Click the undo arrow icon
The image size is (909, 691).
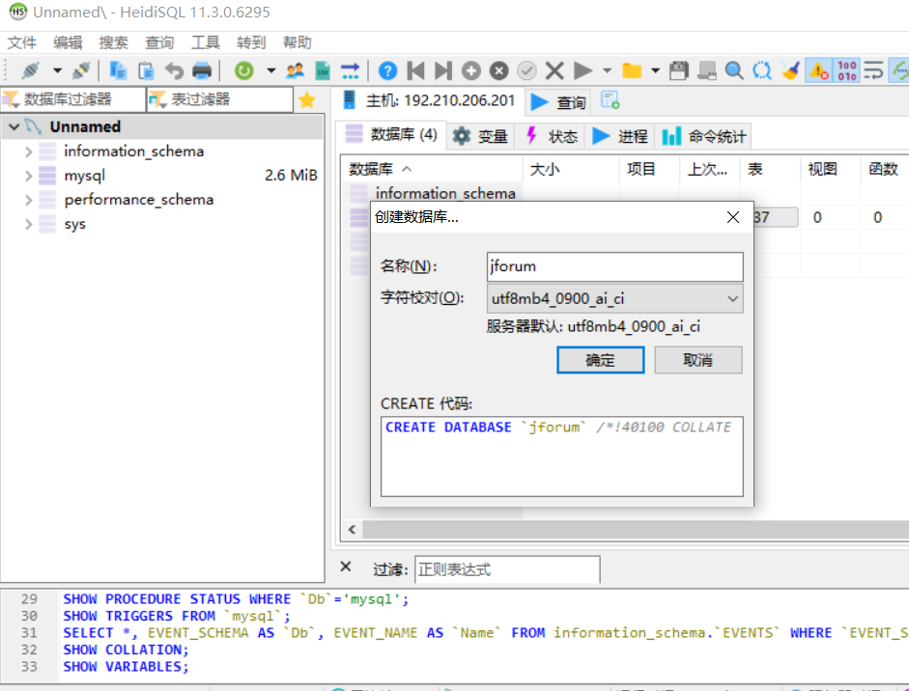174,70
